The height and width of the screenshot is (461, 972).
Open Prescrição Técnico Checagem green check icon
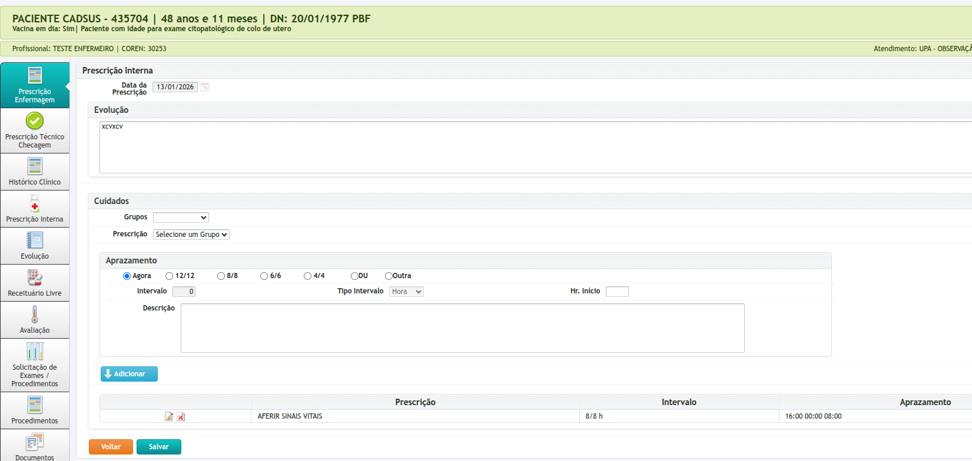(35, 121)
